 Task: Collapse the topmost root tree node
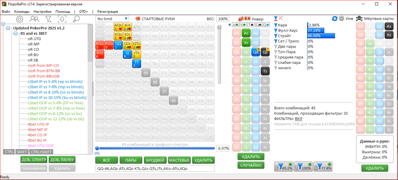[3, 24]
